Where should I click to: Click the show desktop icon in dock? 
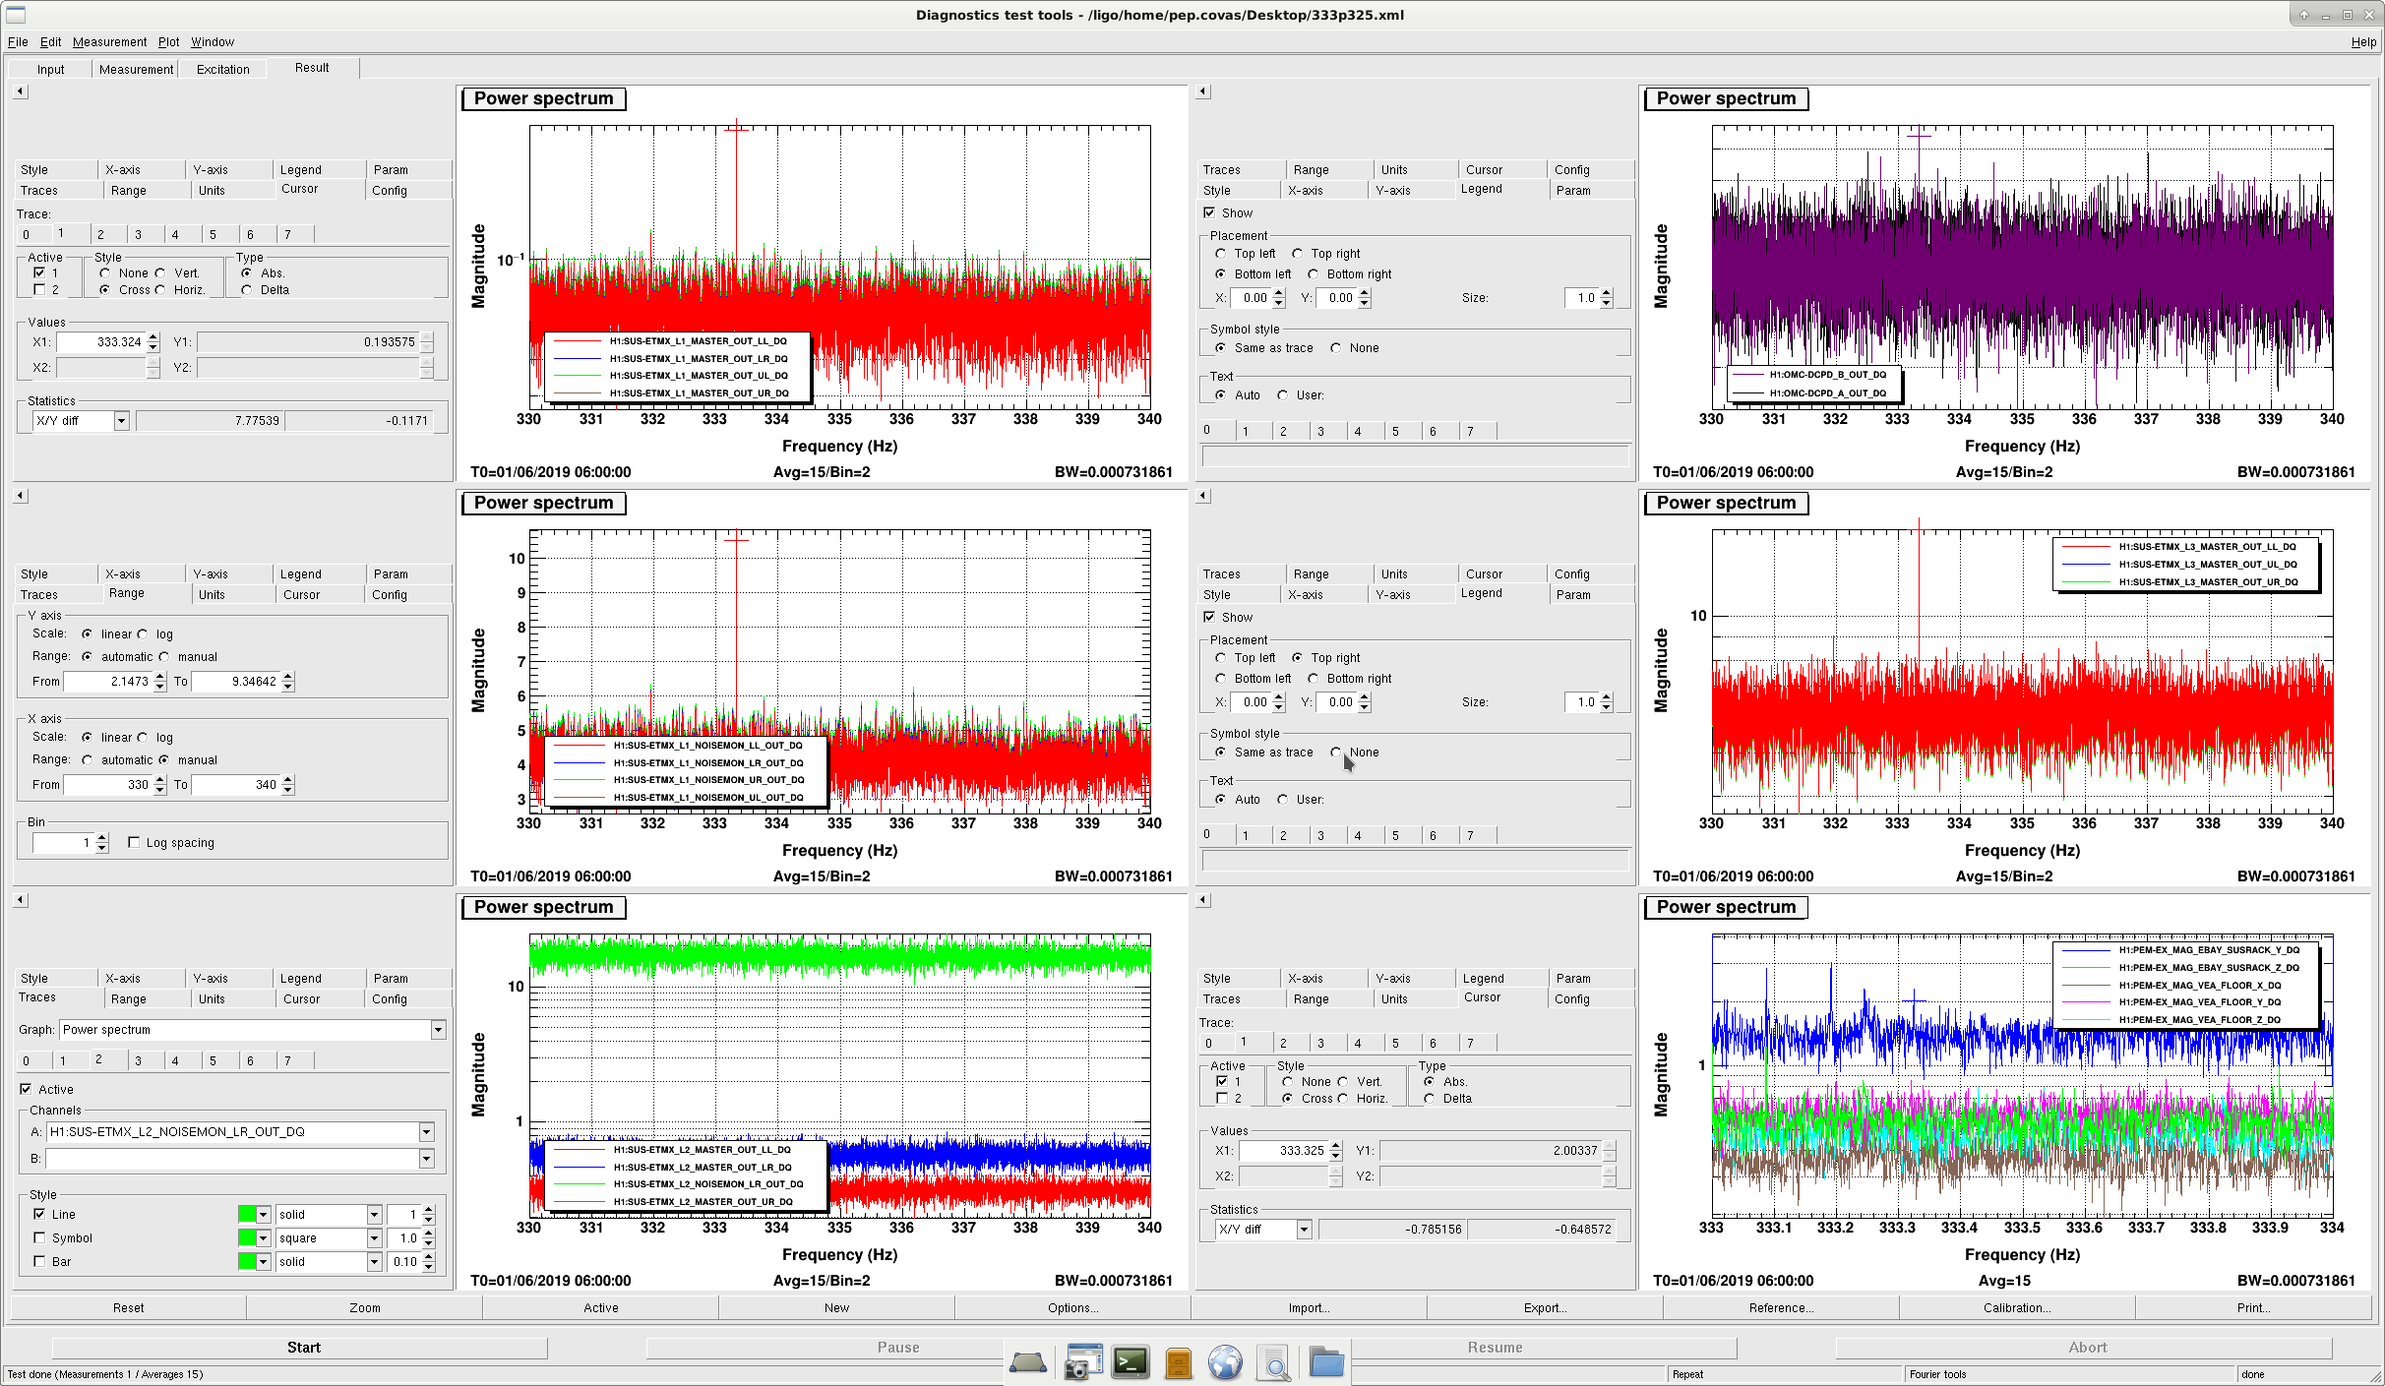1028,1362
